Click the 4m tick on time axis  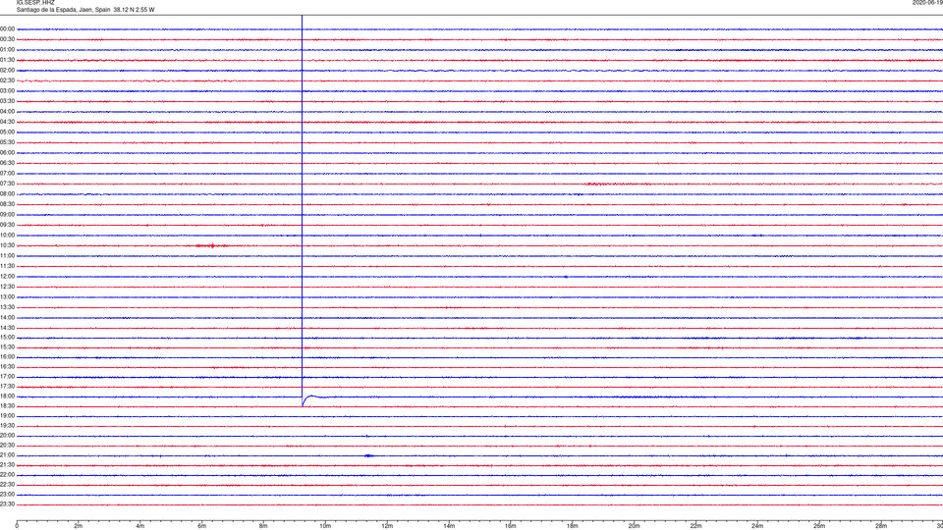pos(140,526)
